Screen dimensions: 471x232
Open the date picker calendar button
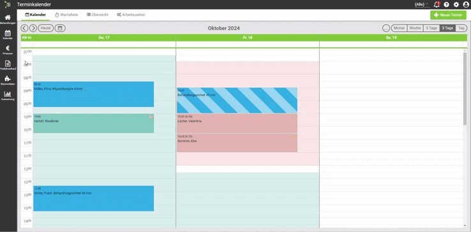(60, 28)
